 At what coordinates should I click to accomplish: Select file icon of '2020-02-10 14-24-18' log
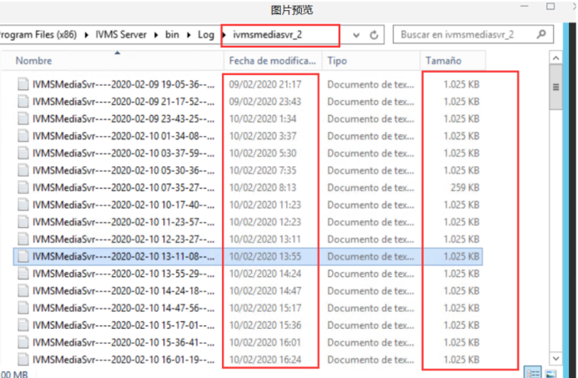pyautogui.click(x=23, y=290)
